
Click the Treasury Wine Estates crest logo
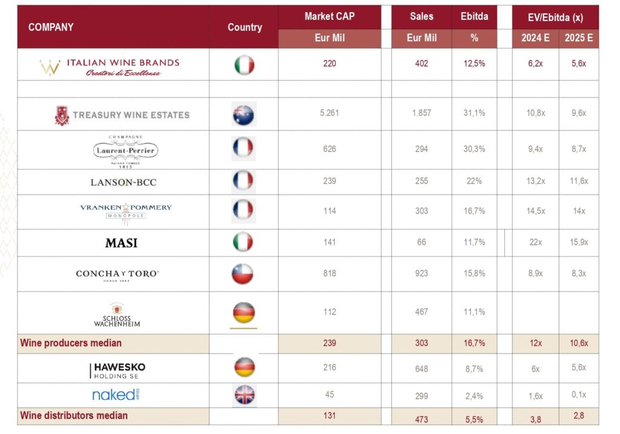pos(62,116)
